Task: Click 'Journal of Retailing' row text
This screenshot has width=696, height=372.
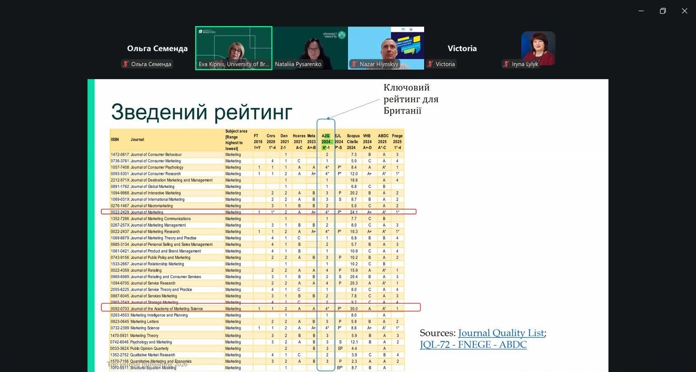Action: pyautogui.click(x=146, y=270)
